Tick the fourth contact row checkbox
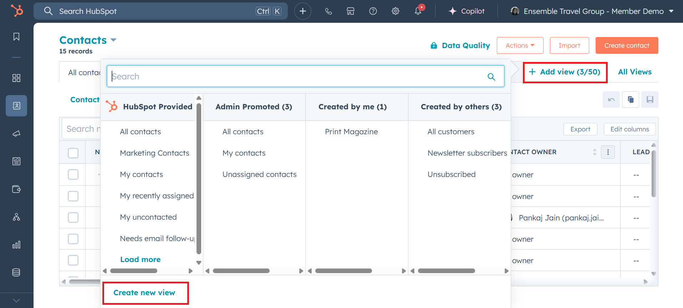 pos(73,239)
